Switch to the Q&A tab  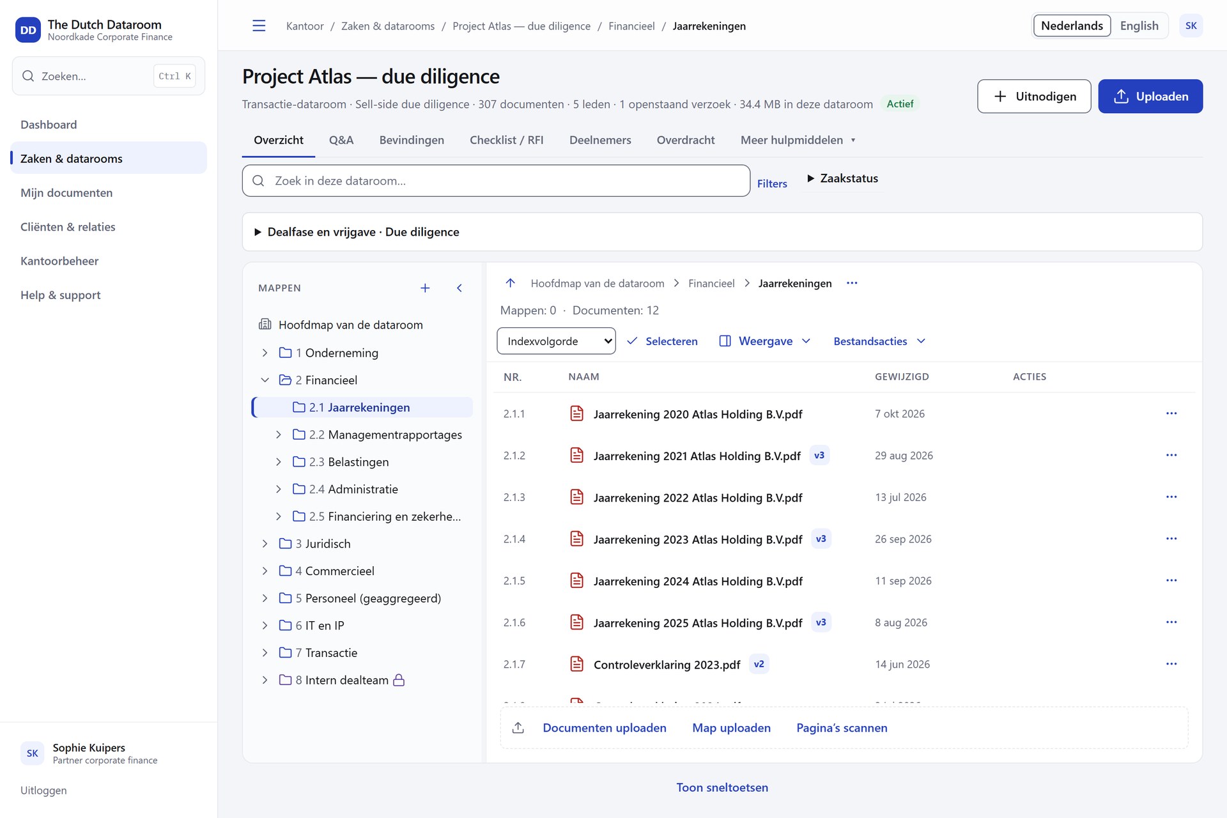click(x=341, y=140)
